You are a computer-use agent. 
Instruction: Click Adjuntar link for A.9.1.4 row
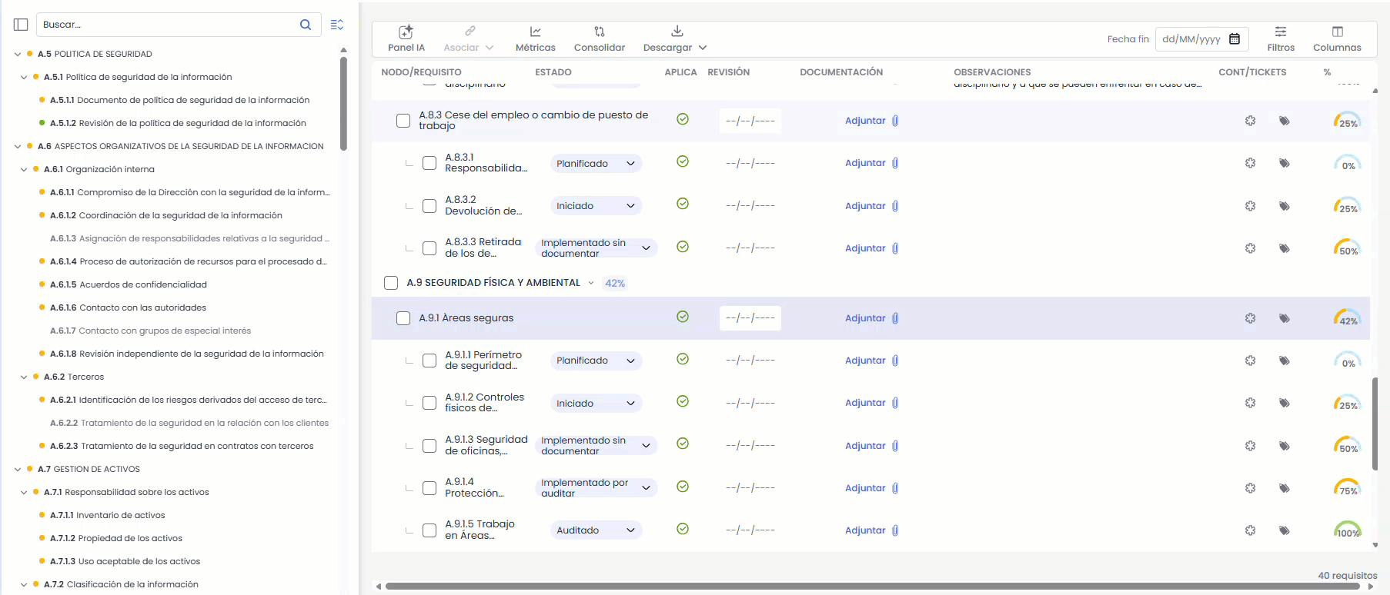(865, 488)
